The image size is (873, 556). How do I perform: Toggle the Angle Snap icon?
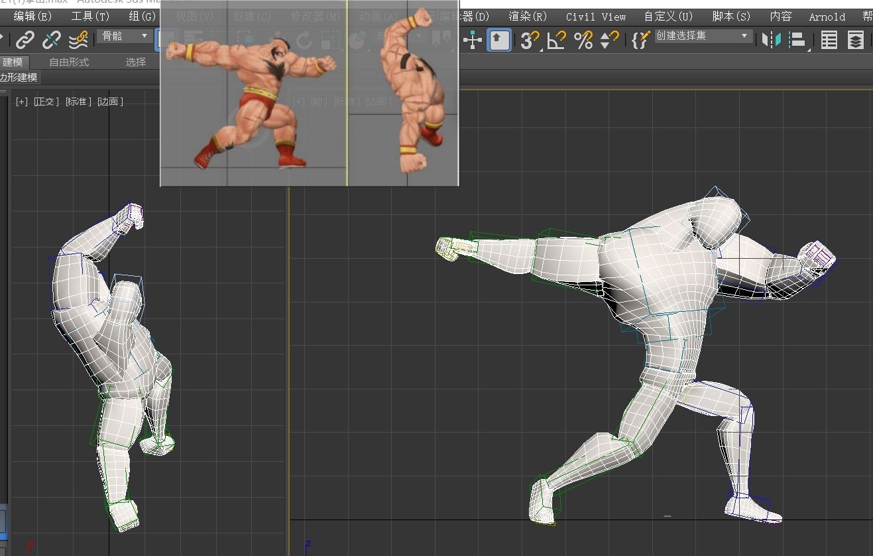point(557,40)
